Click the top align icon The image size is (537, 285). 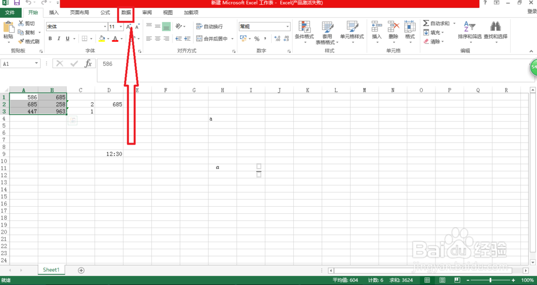pyautogui.click(x=149, y=26)
